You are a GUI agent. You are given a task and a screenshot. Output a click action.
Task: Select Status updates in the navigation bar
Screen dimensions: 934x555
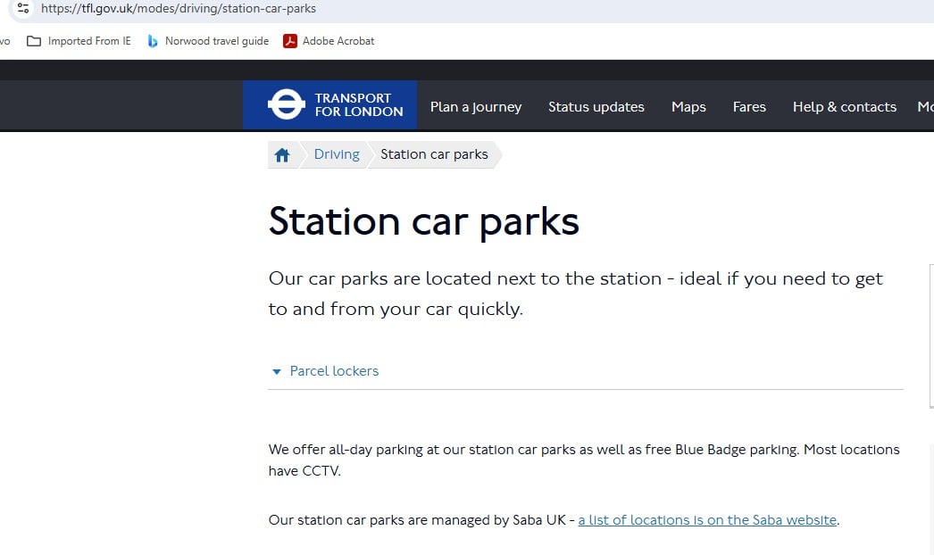596,107
